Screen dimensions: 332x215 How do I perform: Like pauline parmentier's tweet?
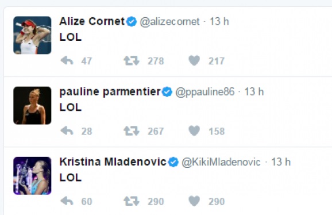194,130
